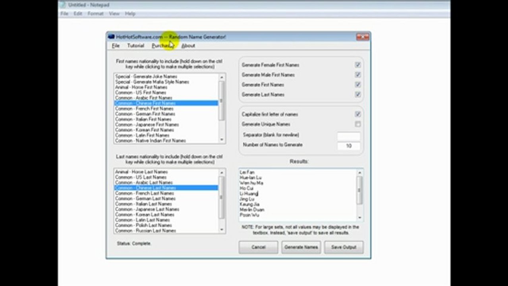This screenshot has height=286, width=508.
Task: Open Notepad's Help menu
Action: point(130,14)
